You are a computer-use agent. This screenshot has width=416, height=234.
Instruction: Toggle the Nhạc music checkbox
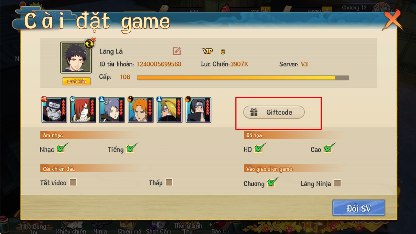pyautogui.click(x=61, y=148)
